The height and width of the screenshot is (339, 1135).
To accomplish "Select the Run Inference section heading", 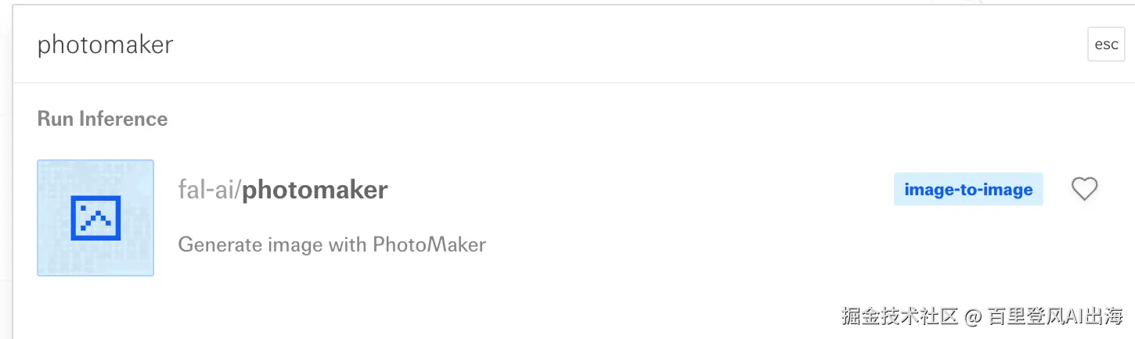I will (103, 119).
